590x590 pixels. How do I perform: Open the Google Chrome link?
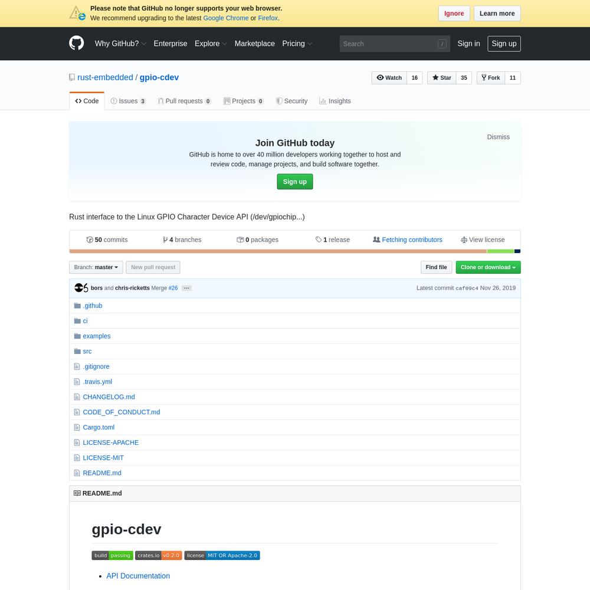coord(226,18)
